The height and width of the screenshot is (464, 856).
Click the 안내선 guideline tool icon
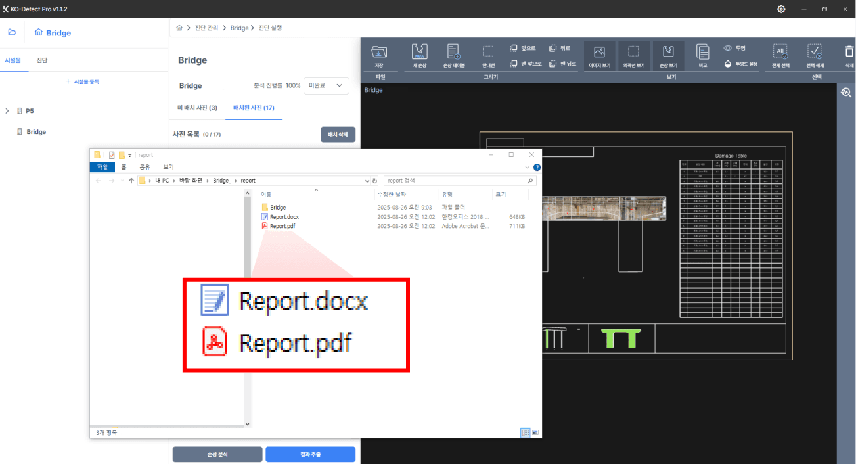(x=488, y=53)
